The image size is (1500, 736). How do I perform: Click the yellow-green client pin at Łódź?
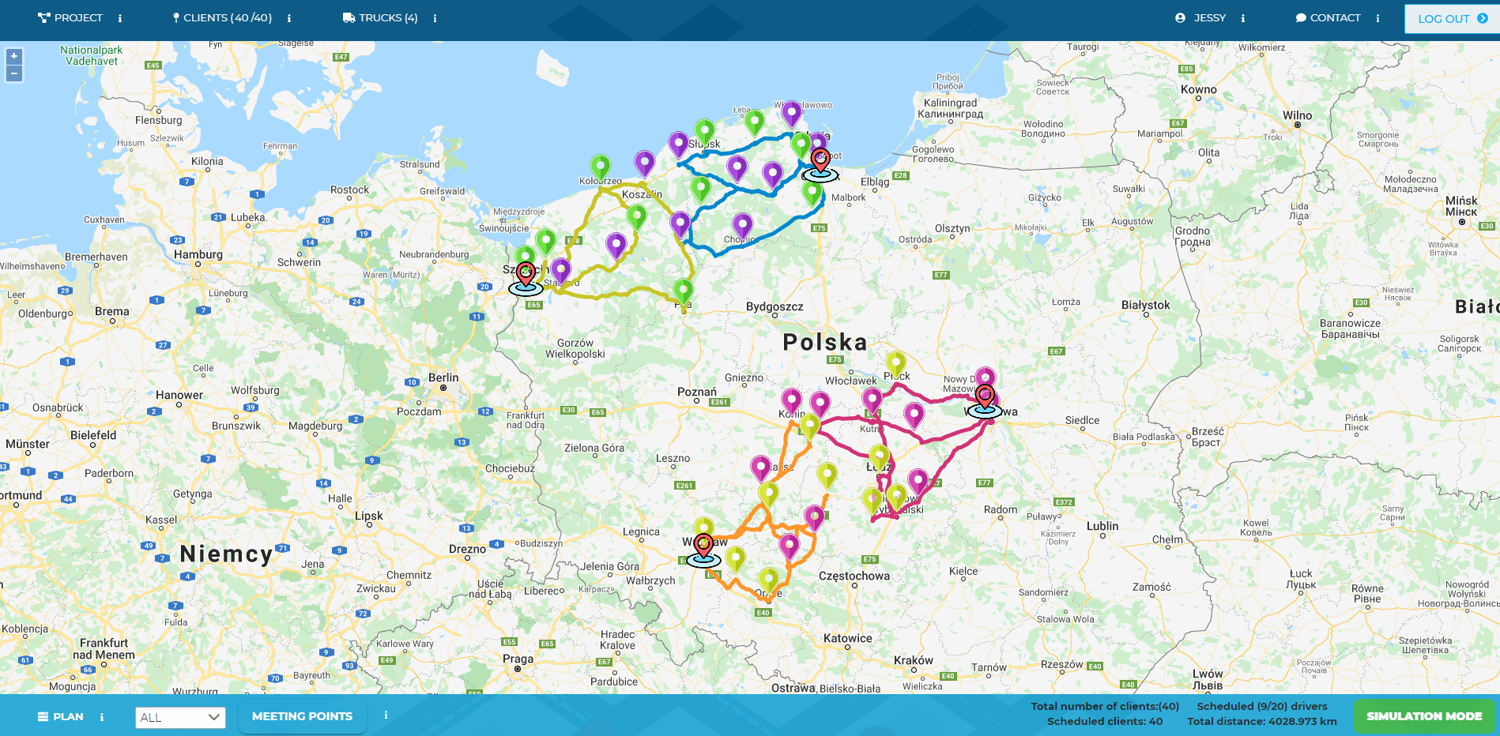pos(880,456)
